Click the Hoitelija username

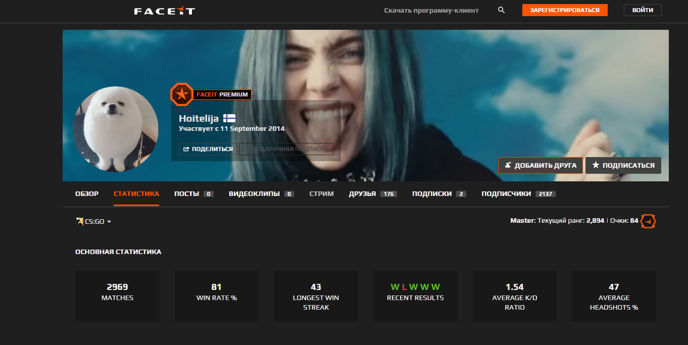click(199, 118)
